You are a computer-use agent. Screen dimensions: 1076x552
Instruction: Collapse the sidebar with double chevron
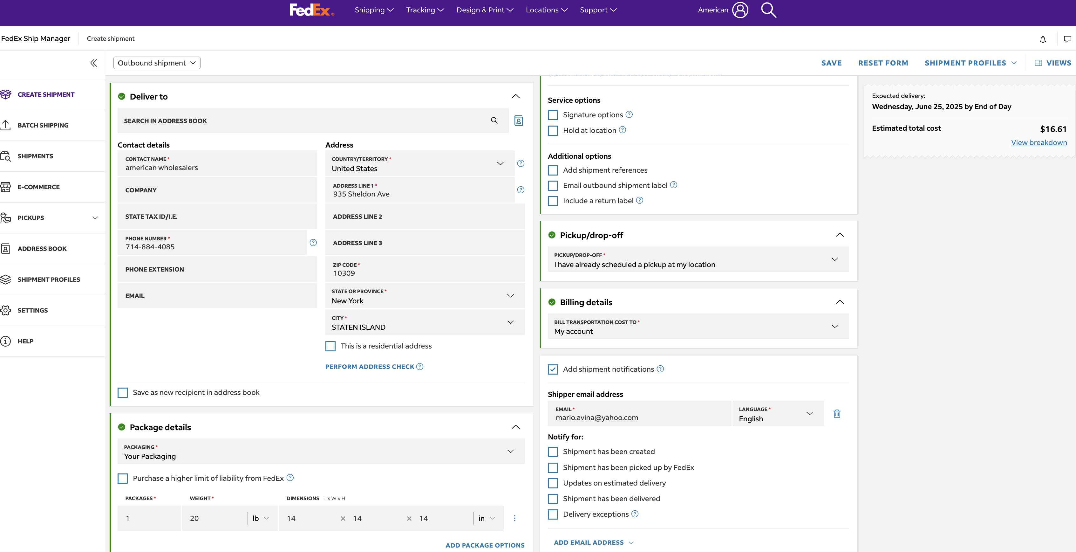tap(93, 63)
